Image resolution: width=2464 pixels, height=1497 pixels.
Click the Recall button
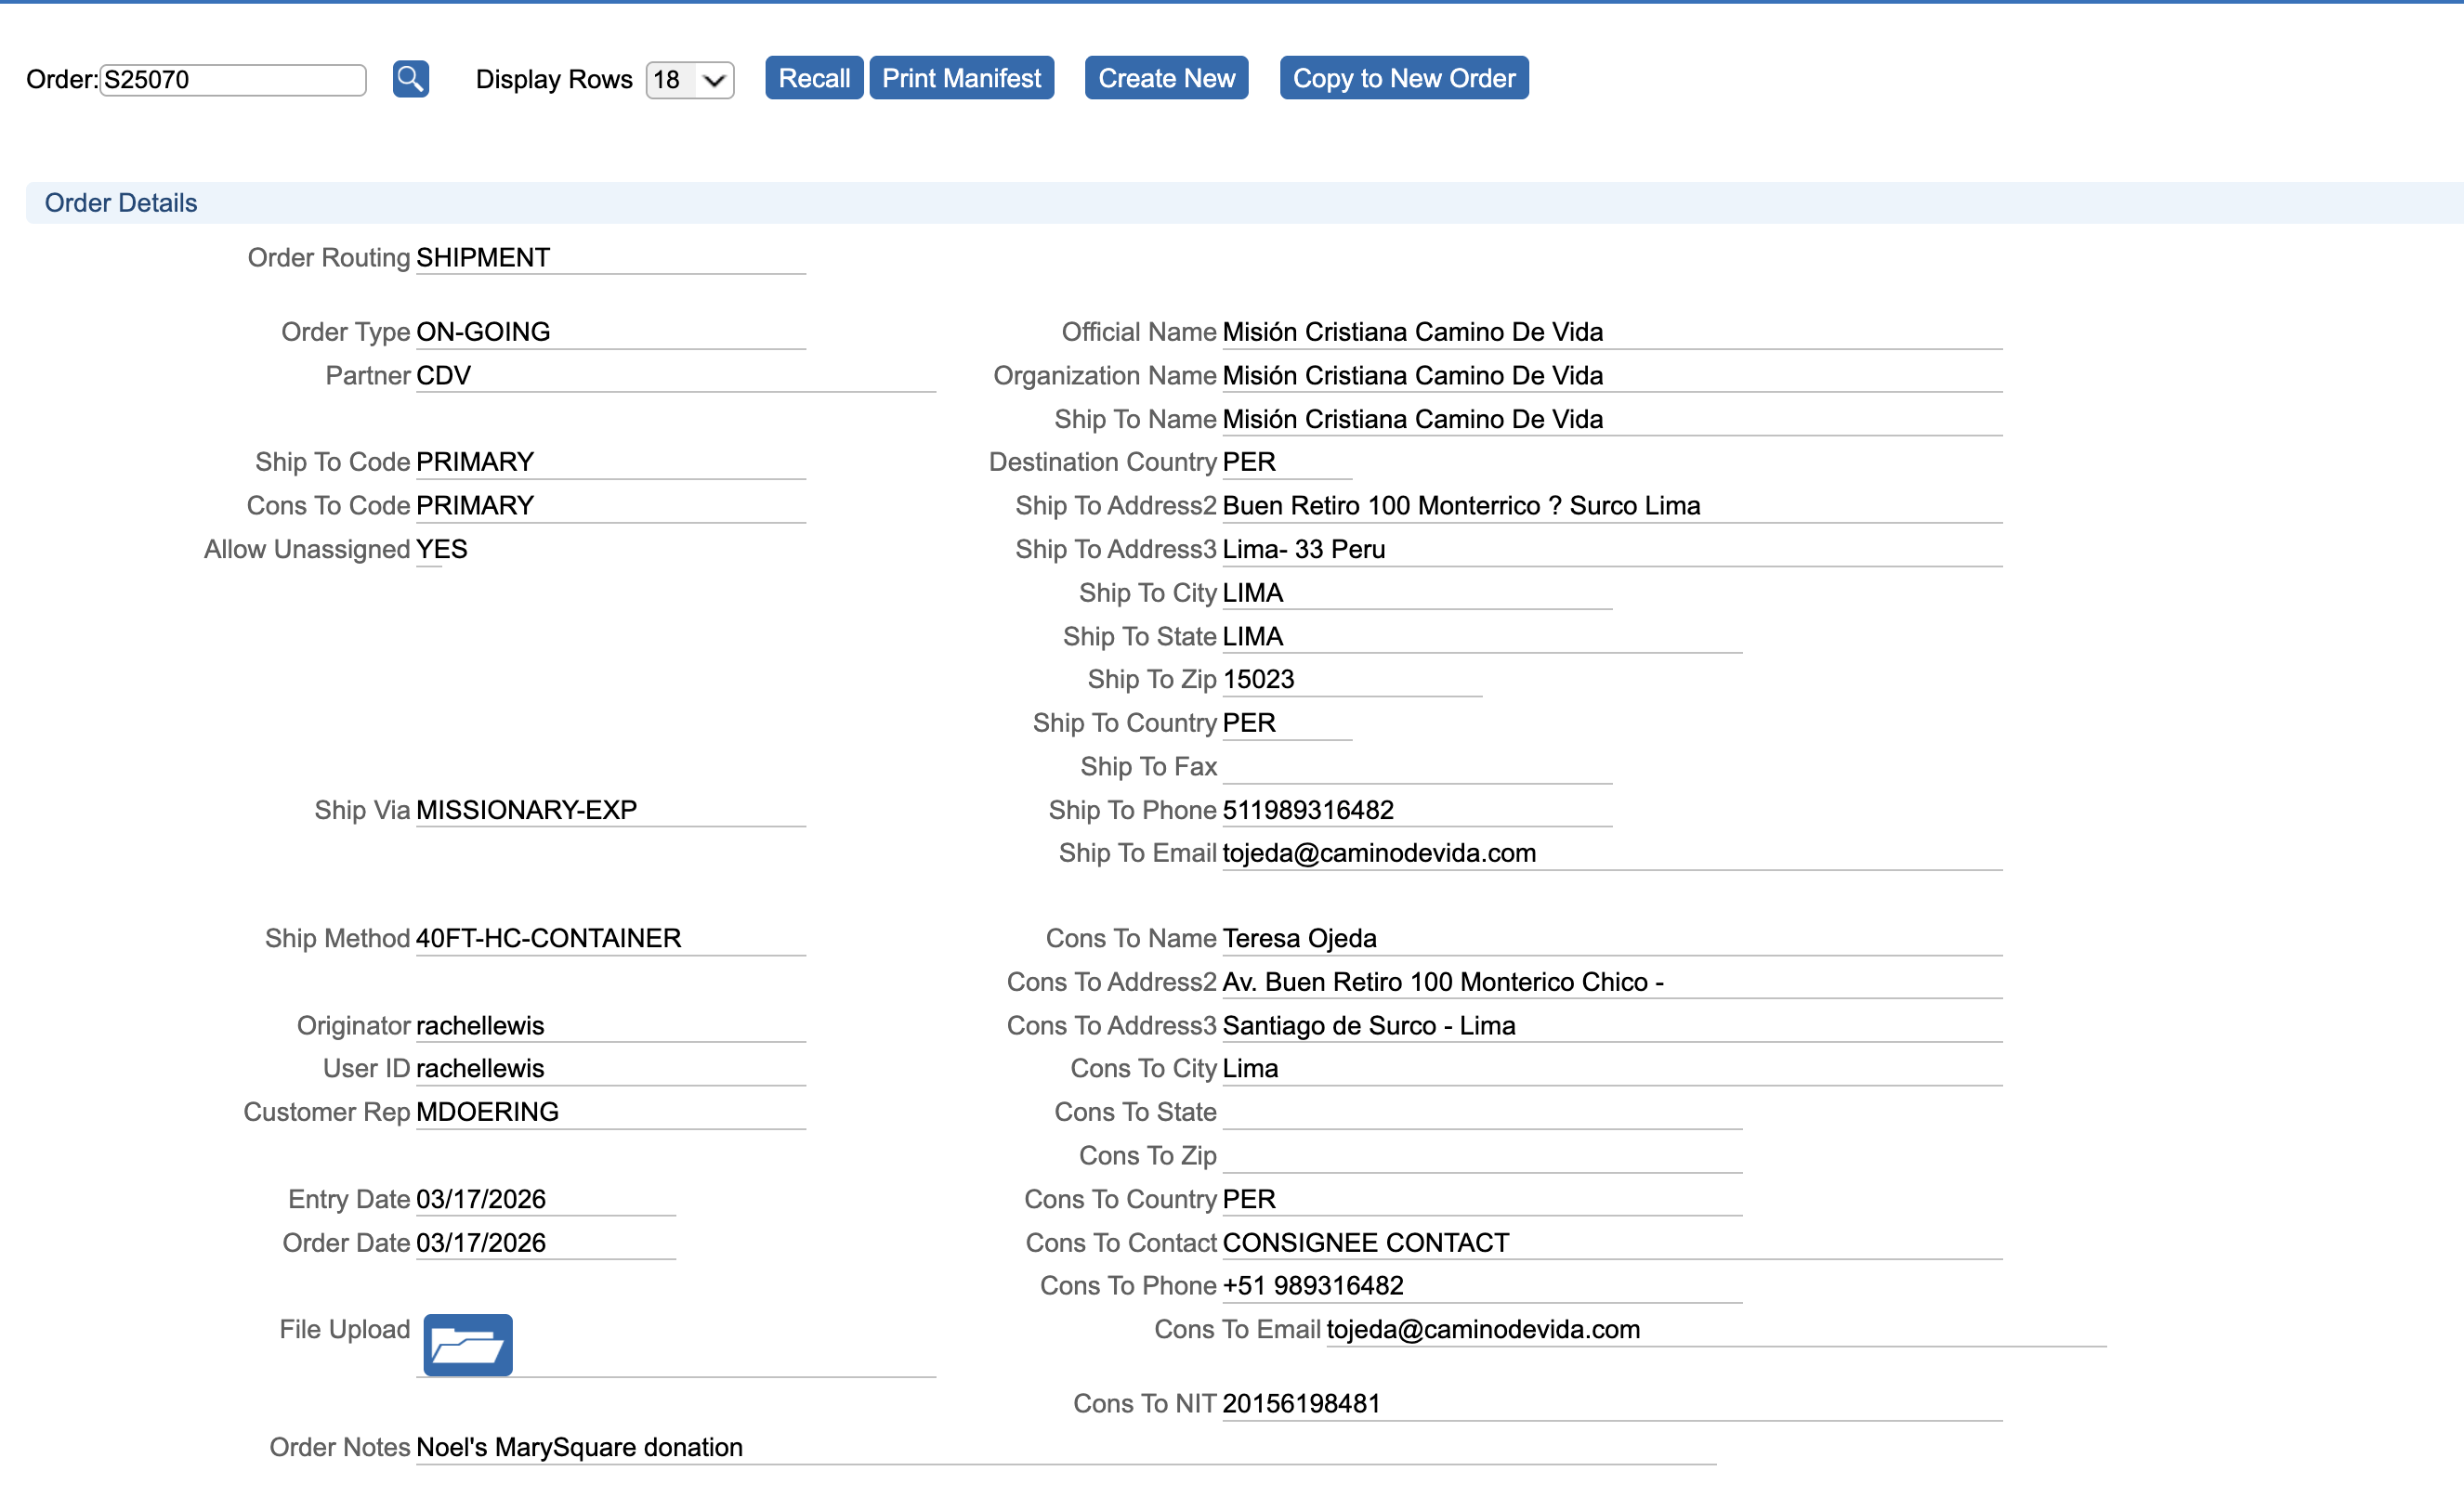[813, 78]
